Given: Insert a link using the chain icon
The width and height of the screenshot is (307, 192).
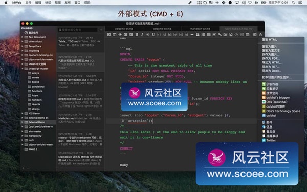Looking at the screenshot, I should 220,35.
